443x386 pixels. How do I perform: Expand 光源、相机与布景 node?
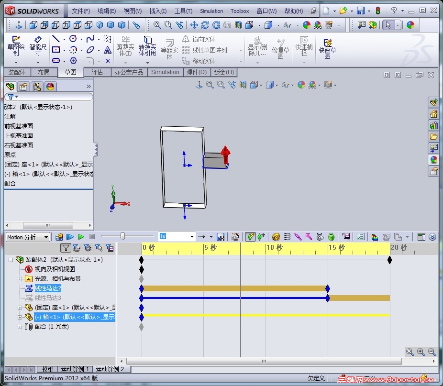20,279
